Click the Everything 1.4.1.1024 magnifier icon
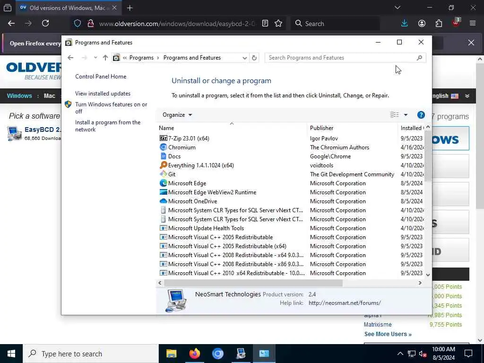Image resolution: width=484 pixels, height=363 pixels. pos(163,165)
